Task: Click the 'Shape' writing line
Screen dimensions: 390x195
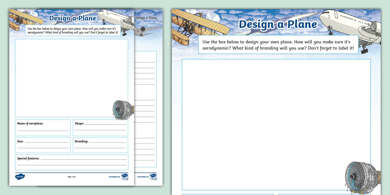Action: [x=105, y=124]
